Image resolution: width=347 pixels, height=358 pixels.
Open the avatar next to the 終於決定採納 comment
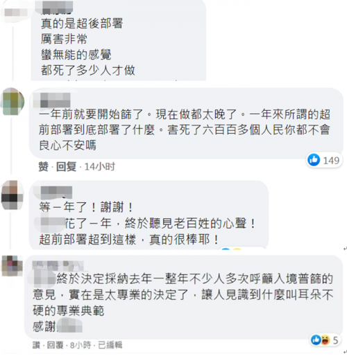[12, 266]
